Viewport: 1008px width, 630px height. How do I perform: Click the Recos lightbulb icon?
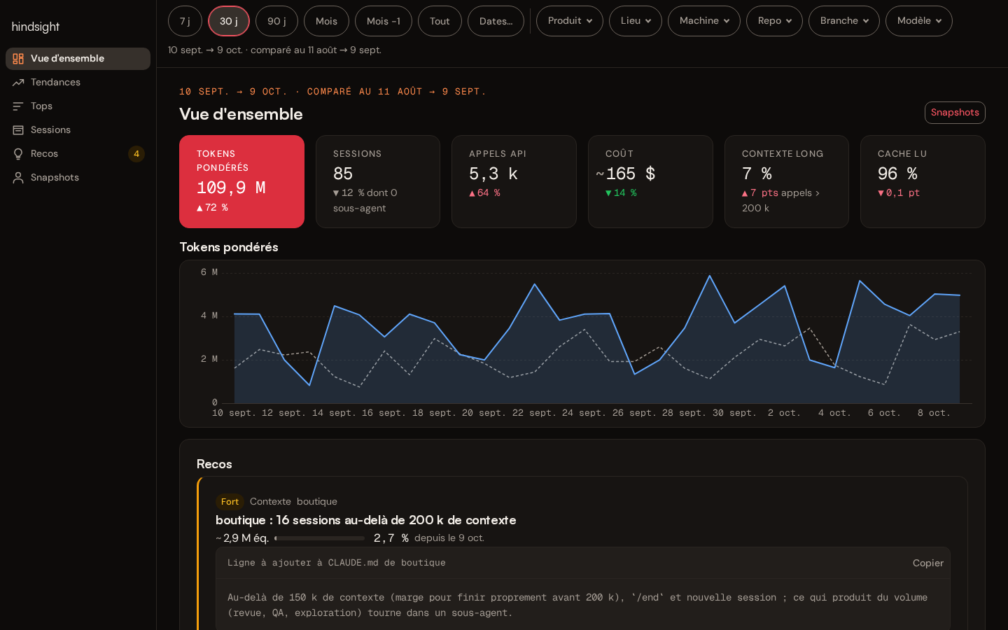coord(18,154)
